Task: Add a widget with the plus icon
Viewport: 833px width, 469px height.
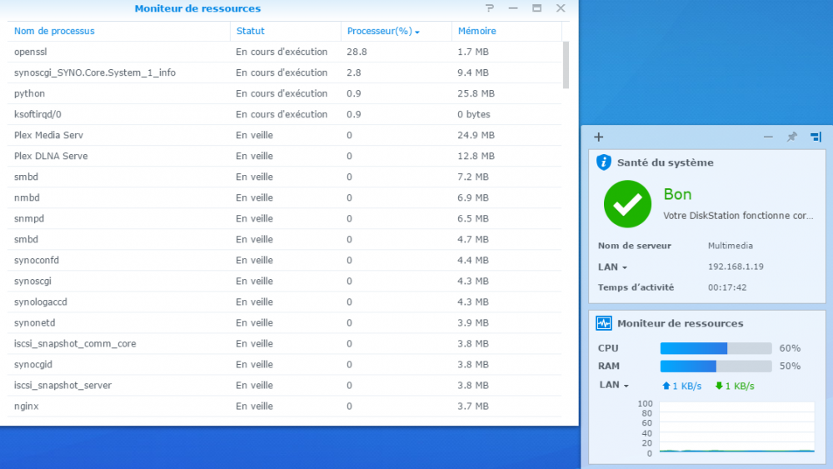Action: [599, 137]
